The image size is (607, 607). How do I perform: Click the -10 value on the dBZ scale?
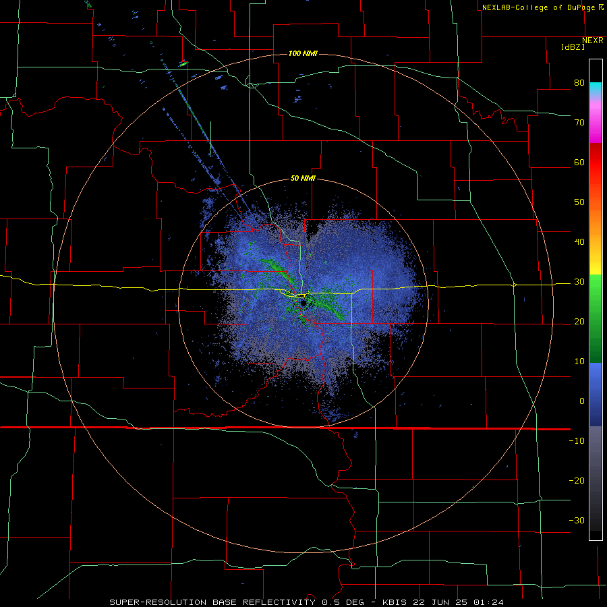[x=577, y=440]
